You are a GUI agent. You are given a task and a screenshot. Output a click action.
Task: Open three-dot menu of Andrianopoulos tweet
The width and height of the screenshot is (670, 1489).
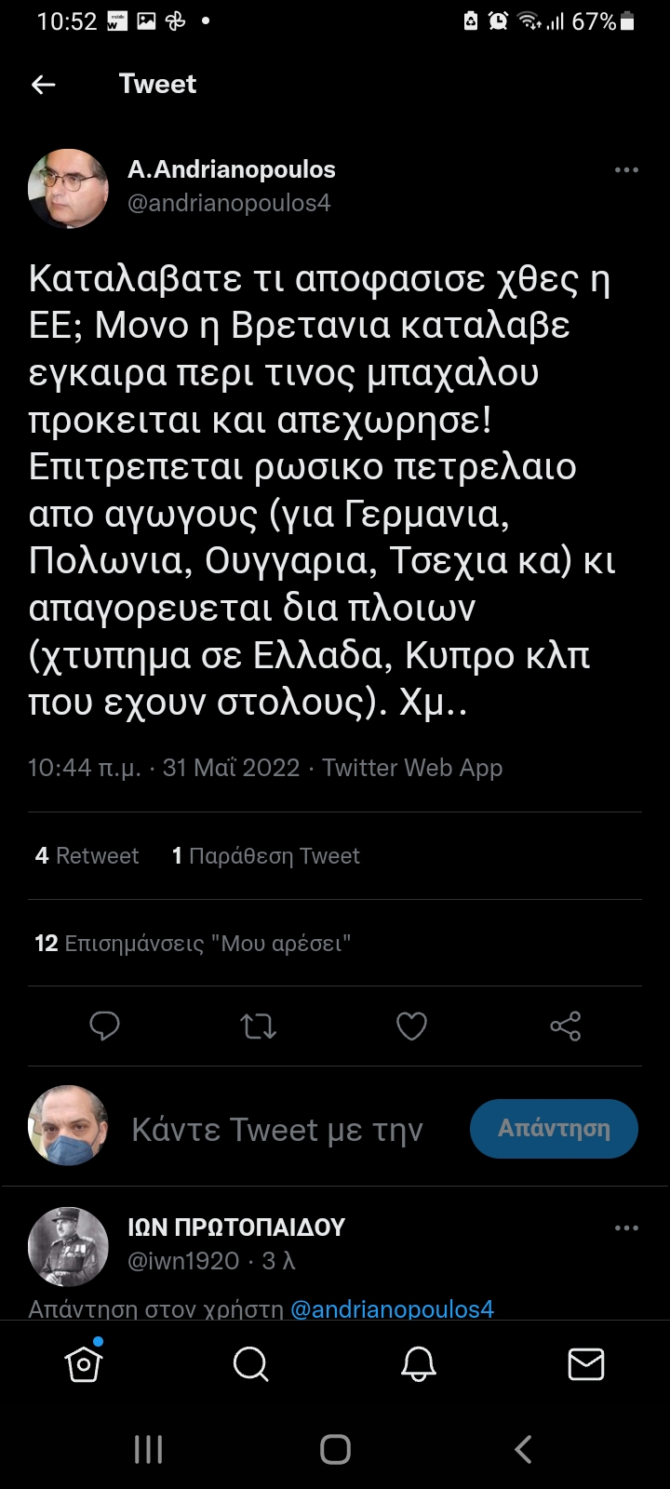coord(626,170)
